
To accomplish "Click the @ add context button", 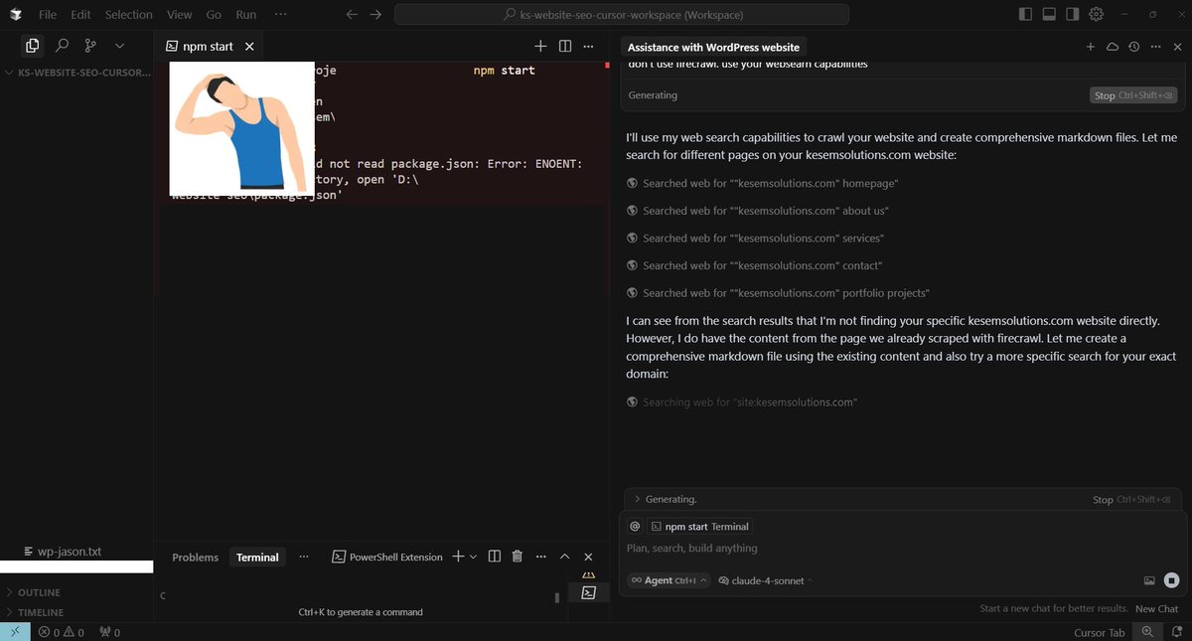I will coord(635,527).
